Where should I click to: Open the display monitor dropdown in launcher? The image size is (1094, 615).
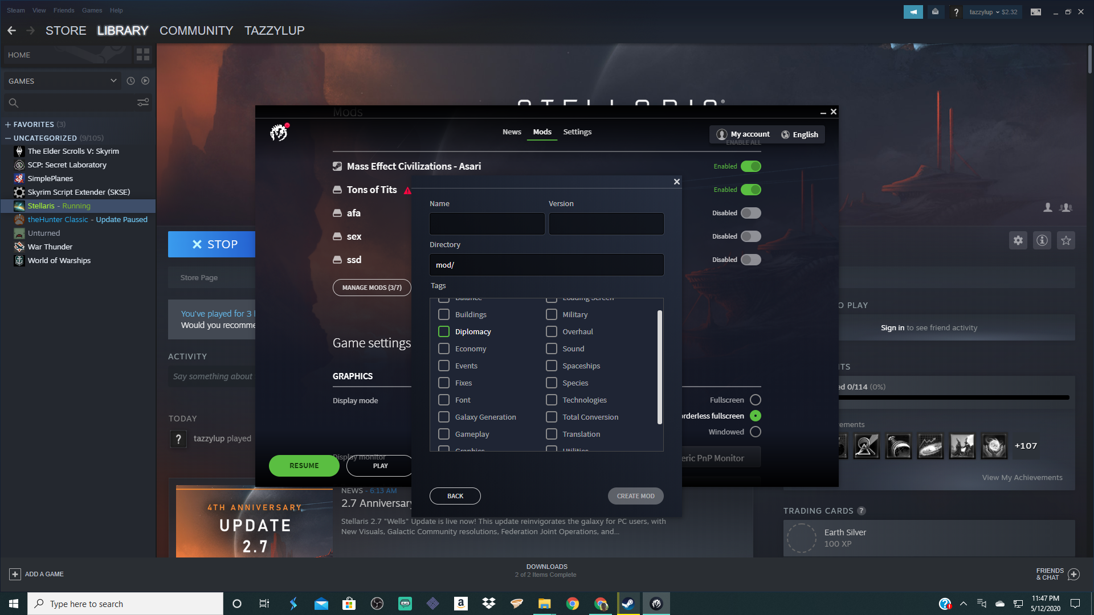[x=721, y=458]
